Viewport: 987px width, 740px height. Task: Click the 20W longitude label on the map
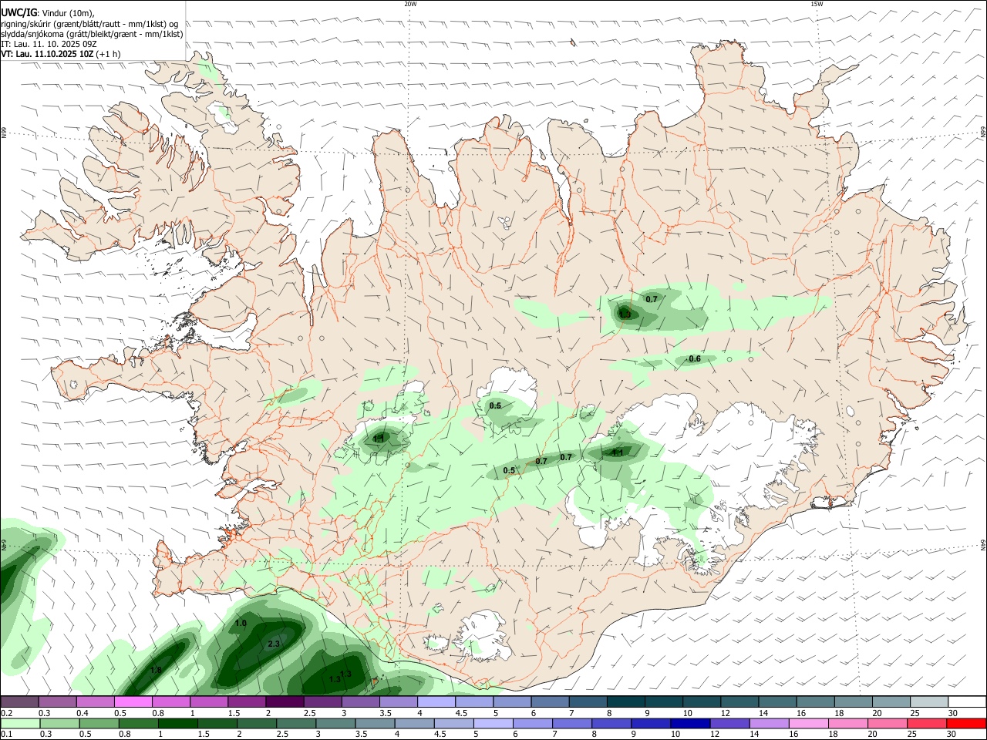(x=410, y=4)
